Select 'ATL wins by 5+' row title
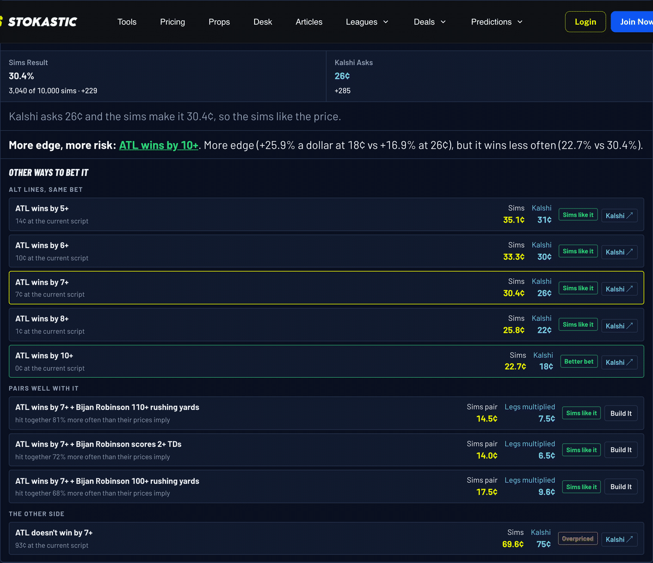The height and width of the screenshot is (563, 653). tap(42, 209)
